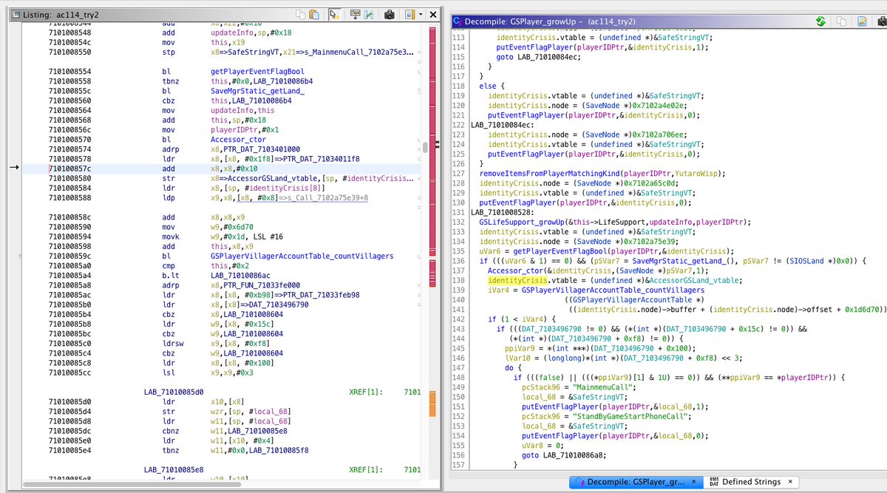
Task: Click the Paste icon in Listing toolbar
Action: tap(314, 14)
